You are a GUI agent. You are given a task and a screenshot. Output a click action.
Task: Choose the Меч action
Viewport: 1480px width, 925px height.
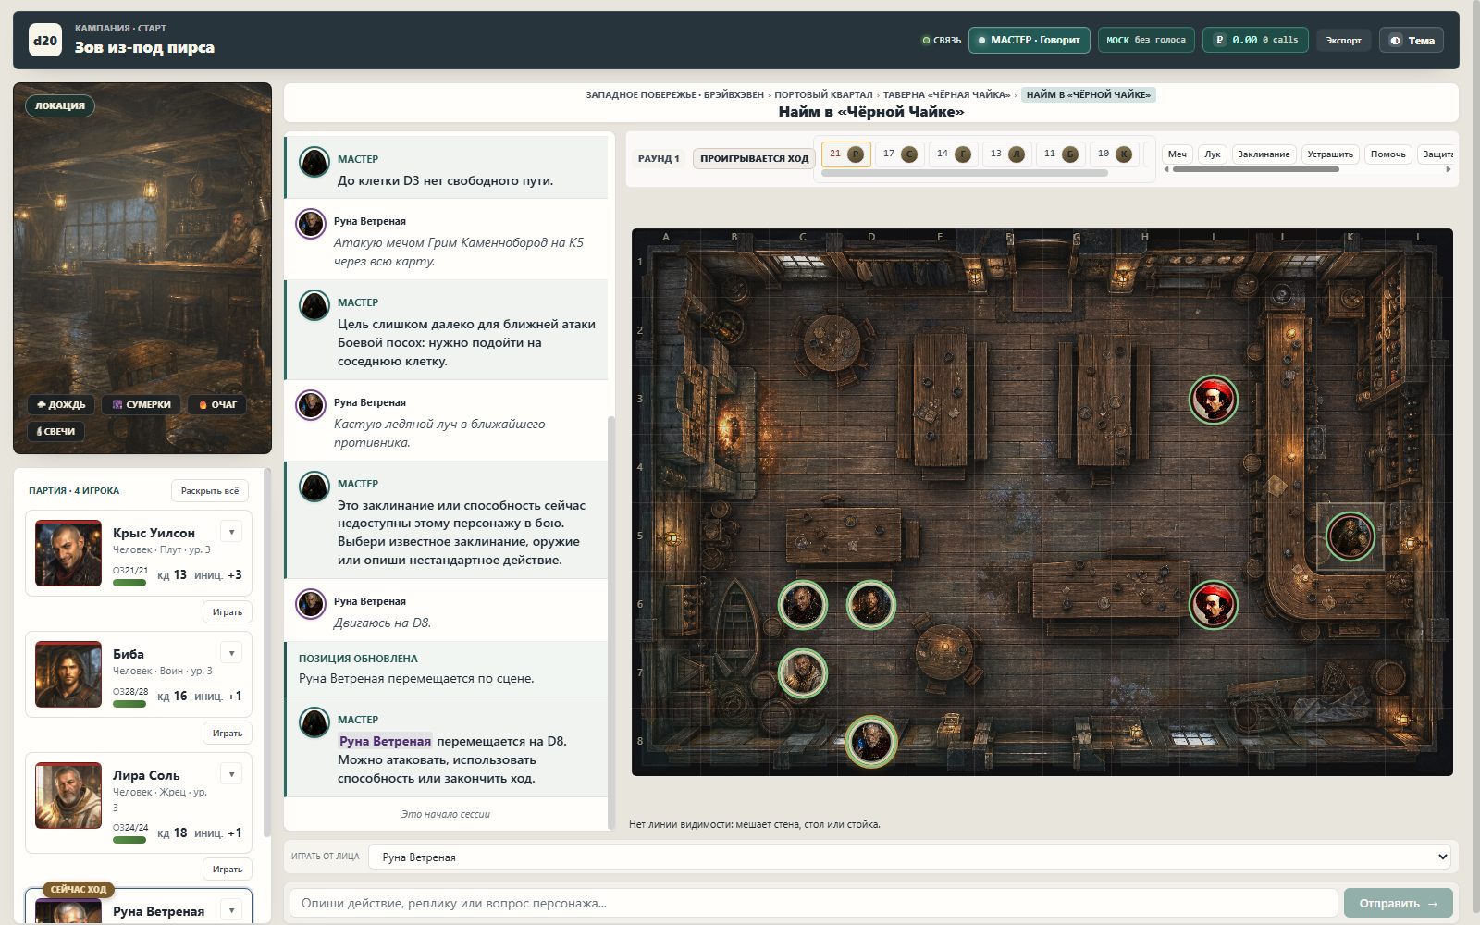[x=1177, y=154]
